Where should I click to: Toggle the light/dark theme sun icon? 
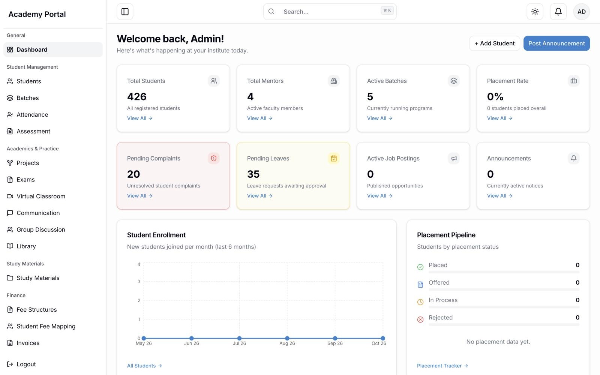535,12
